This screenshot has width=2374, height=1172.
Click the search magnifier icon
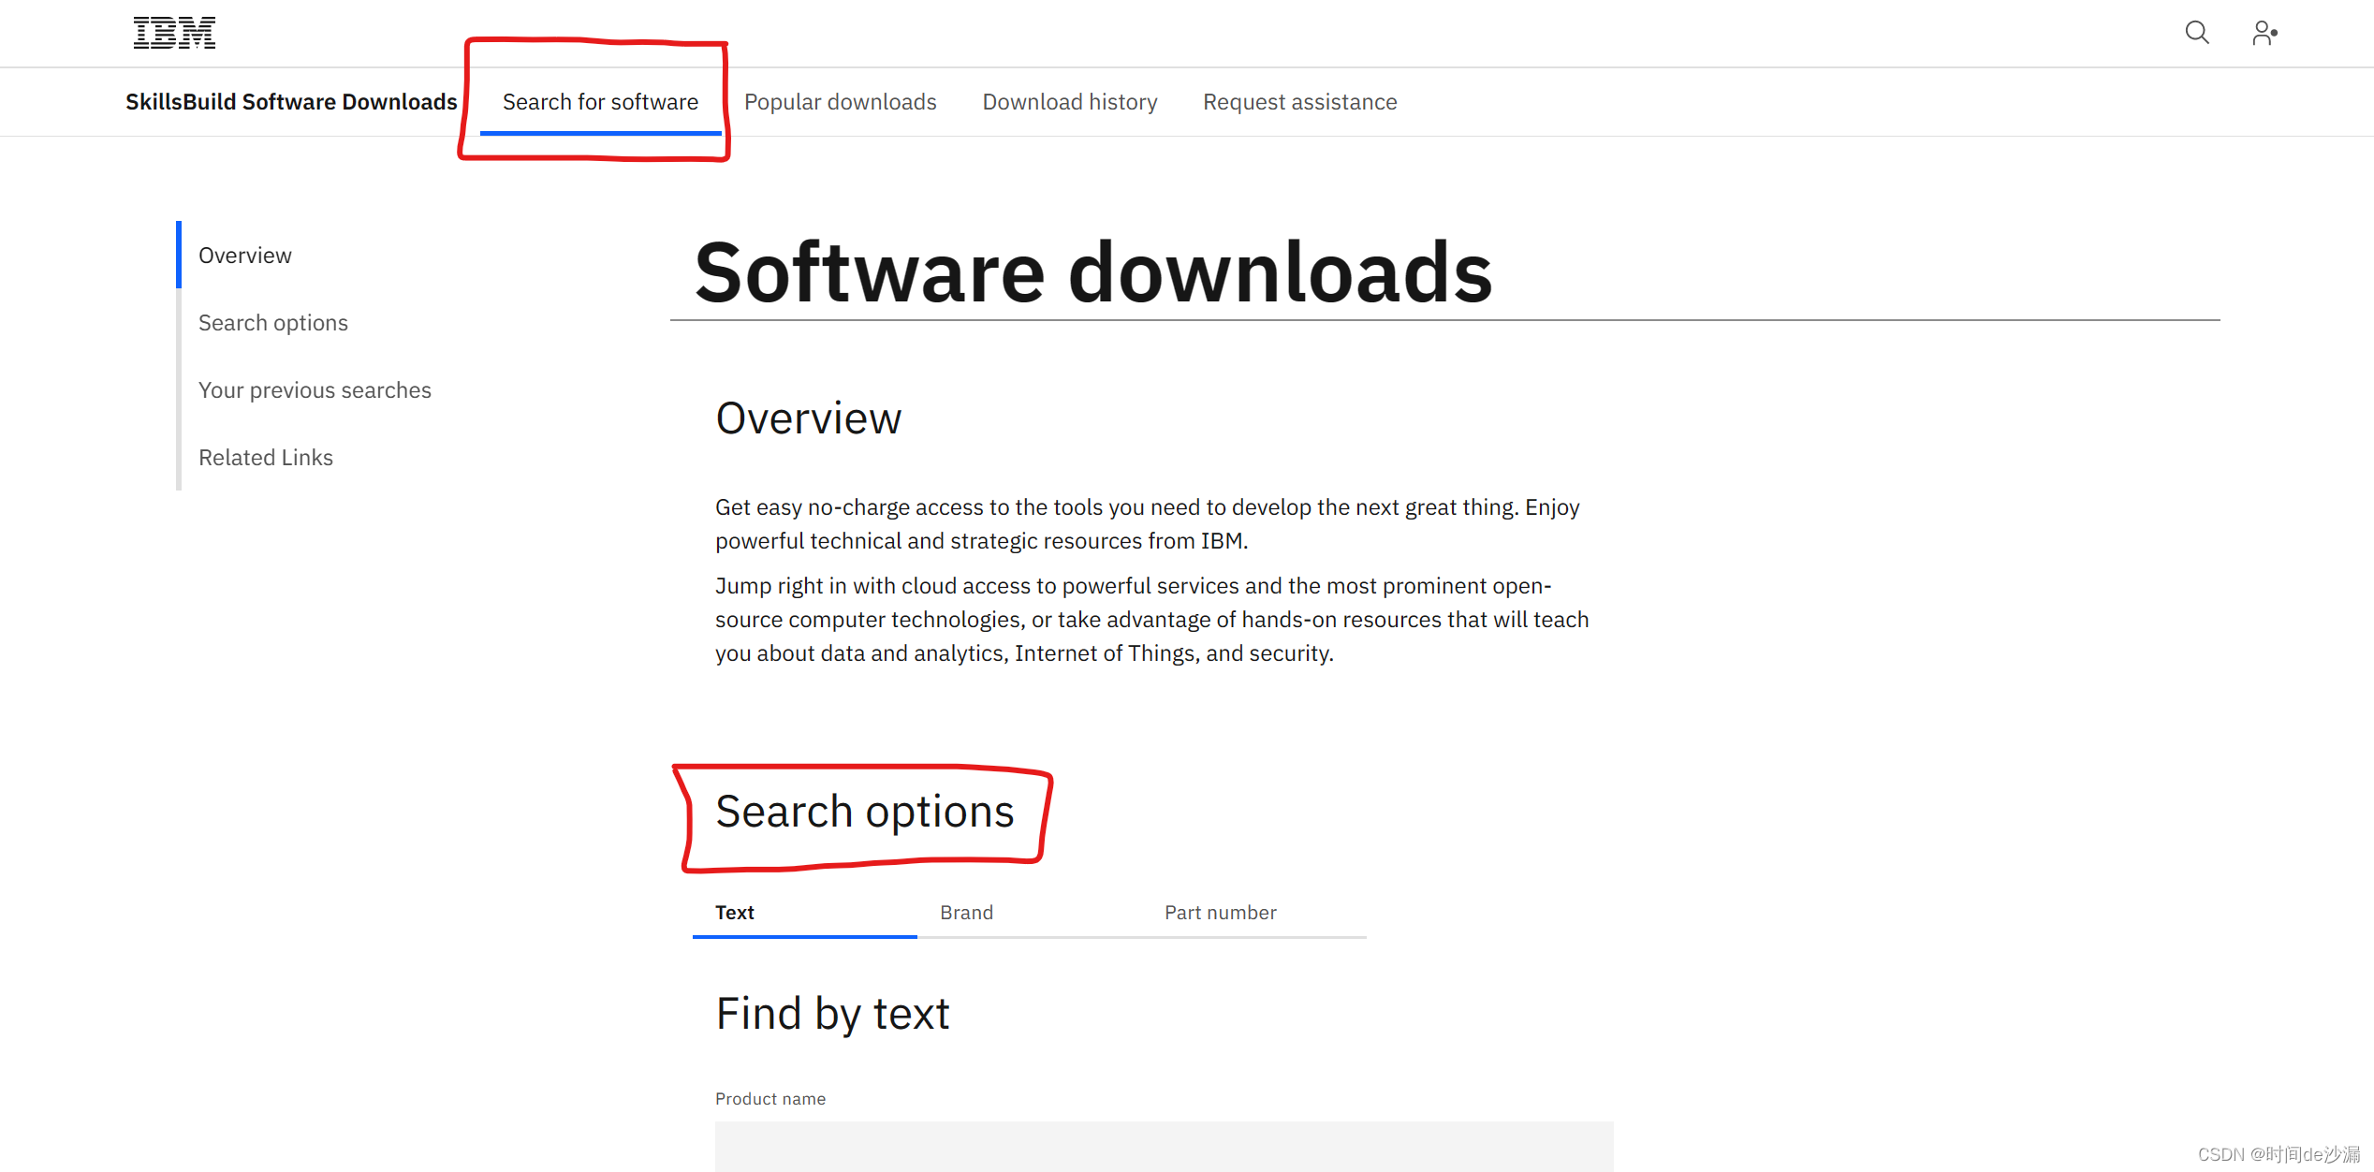click(x=2197, y=32)
